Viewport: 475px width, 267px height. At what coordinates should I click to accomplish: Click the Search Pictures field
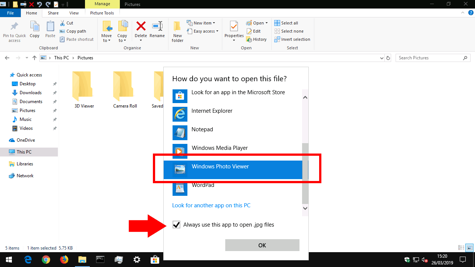point(433,58)
